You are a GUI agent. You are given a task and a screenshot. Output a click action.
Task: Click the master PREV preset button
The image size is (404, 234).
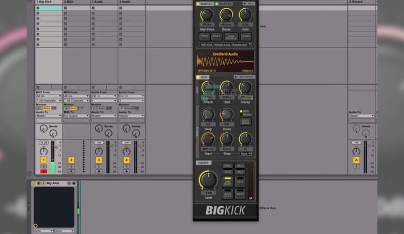tap(228, 166)
